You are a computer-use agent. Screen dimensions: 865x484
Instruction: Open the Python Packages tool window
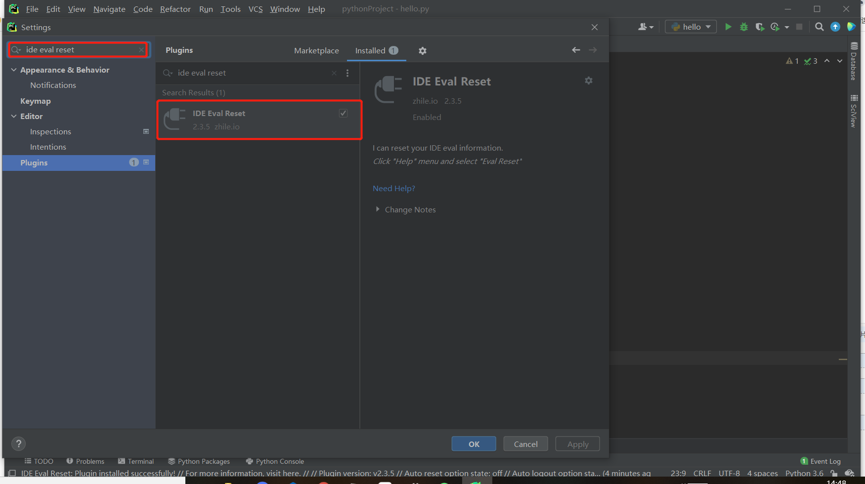tap(199, 461)
